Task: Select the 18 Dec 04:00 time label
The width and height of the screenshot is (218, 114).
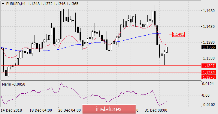Action: coord(41,110)
